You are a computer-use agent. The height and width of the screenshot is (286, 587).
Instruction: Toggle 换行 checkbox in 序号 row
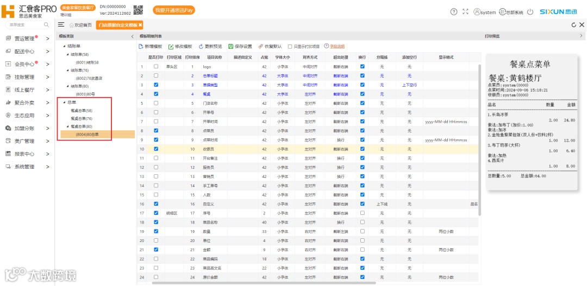(x=362, y=213)
